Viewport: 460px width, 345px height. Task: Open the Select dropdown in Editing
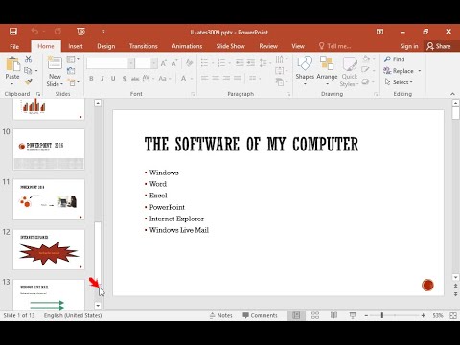399,82
